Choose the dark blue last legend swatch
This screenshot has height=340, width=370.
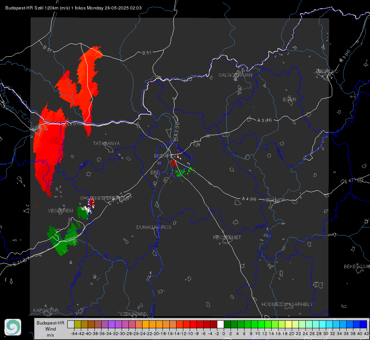364,325
